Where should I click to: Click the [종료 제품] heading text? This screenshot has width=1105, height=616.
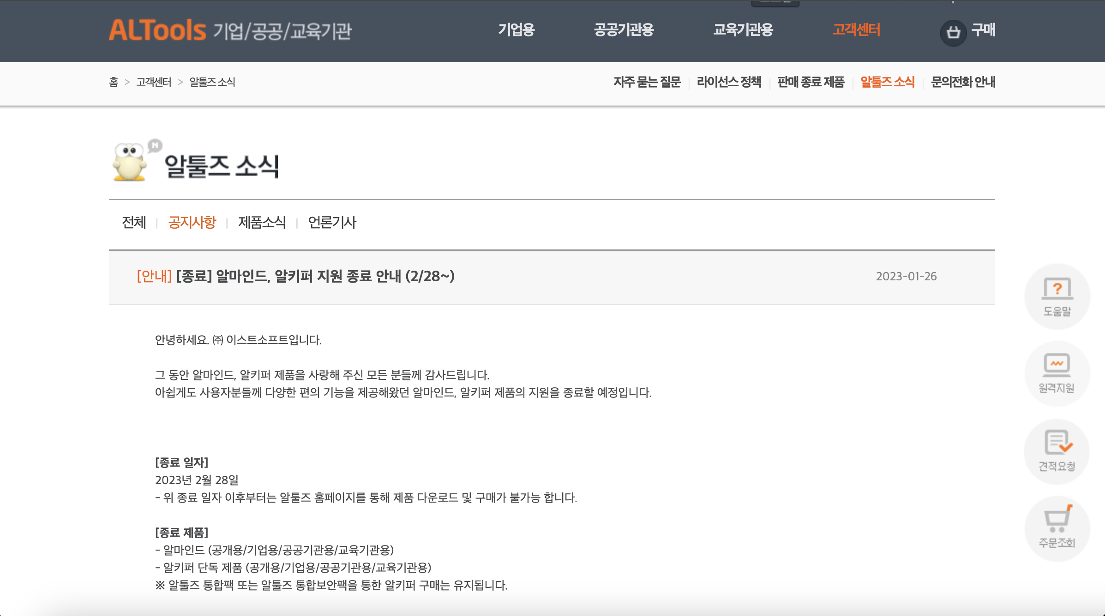[x=182, y=533]
